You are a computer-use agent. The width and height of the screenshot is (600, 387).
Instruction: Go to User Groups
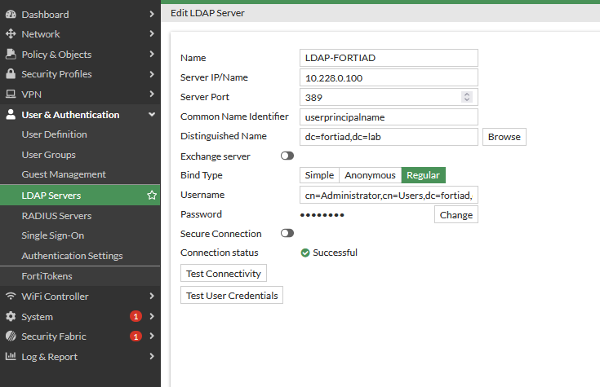pyautogui.click(x=48, y=155)
